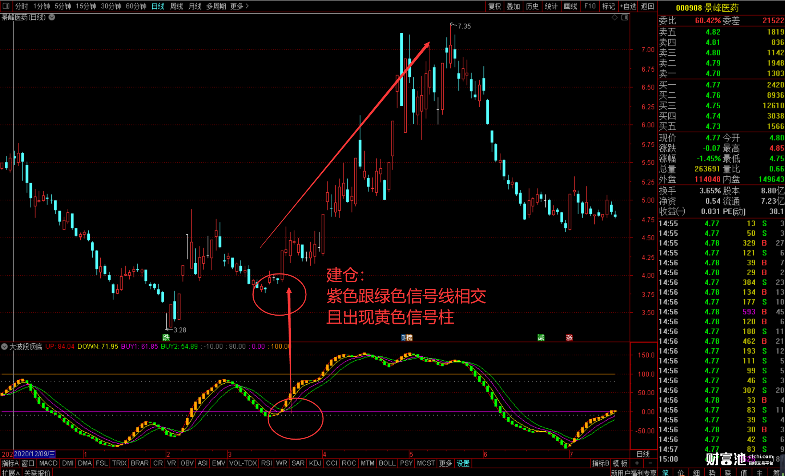
Task: Collapse 大波段顶底 indicator panel toggle
Action: 4,347
